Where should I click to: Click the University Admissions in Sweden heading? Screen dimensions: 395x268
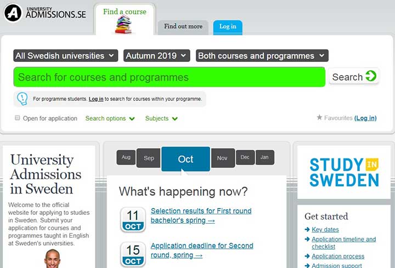coord(46,174)
